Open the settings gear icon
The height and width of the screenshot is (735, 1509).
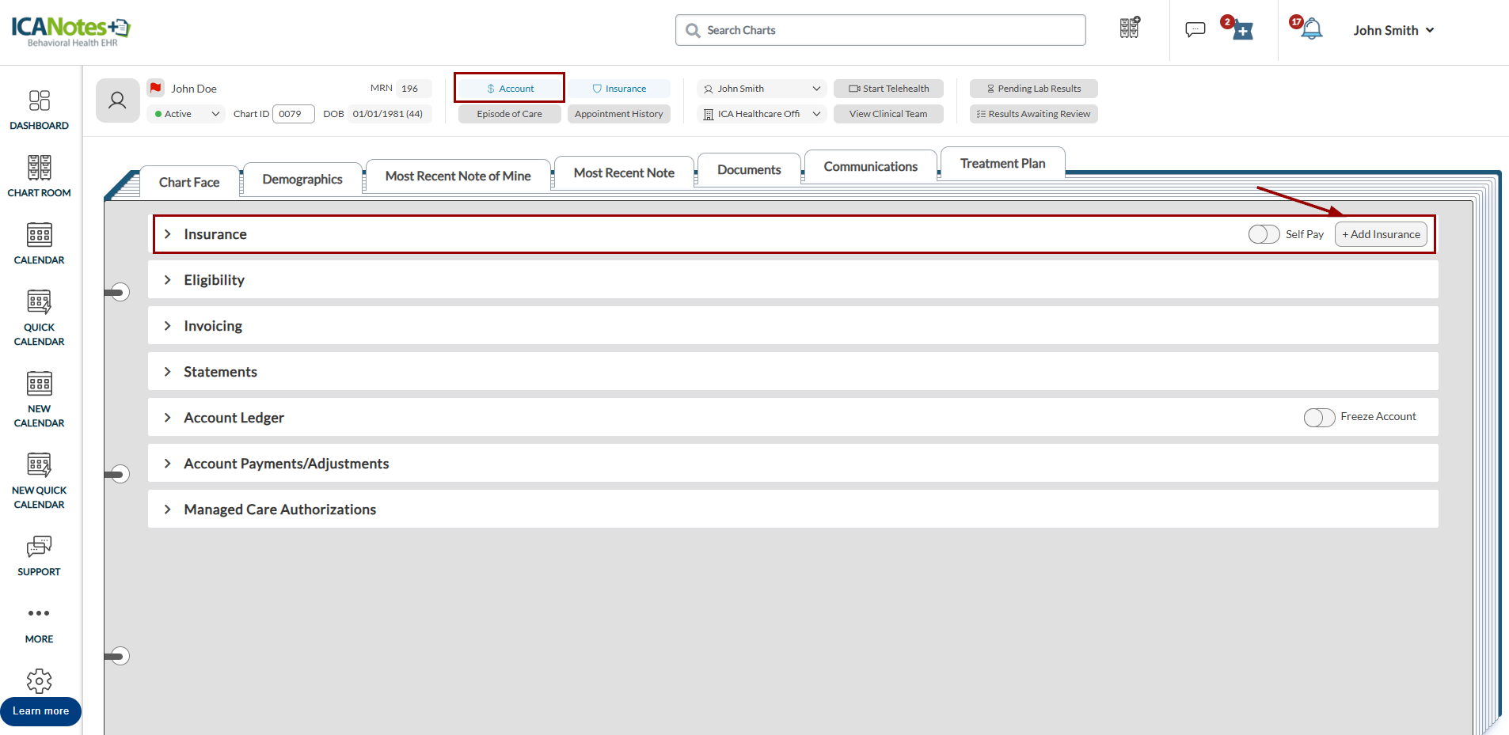tap(39, 680)
